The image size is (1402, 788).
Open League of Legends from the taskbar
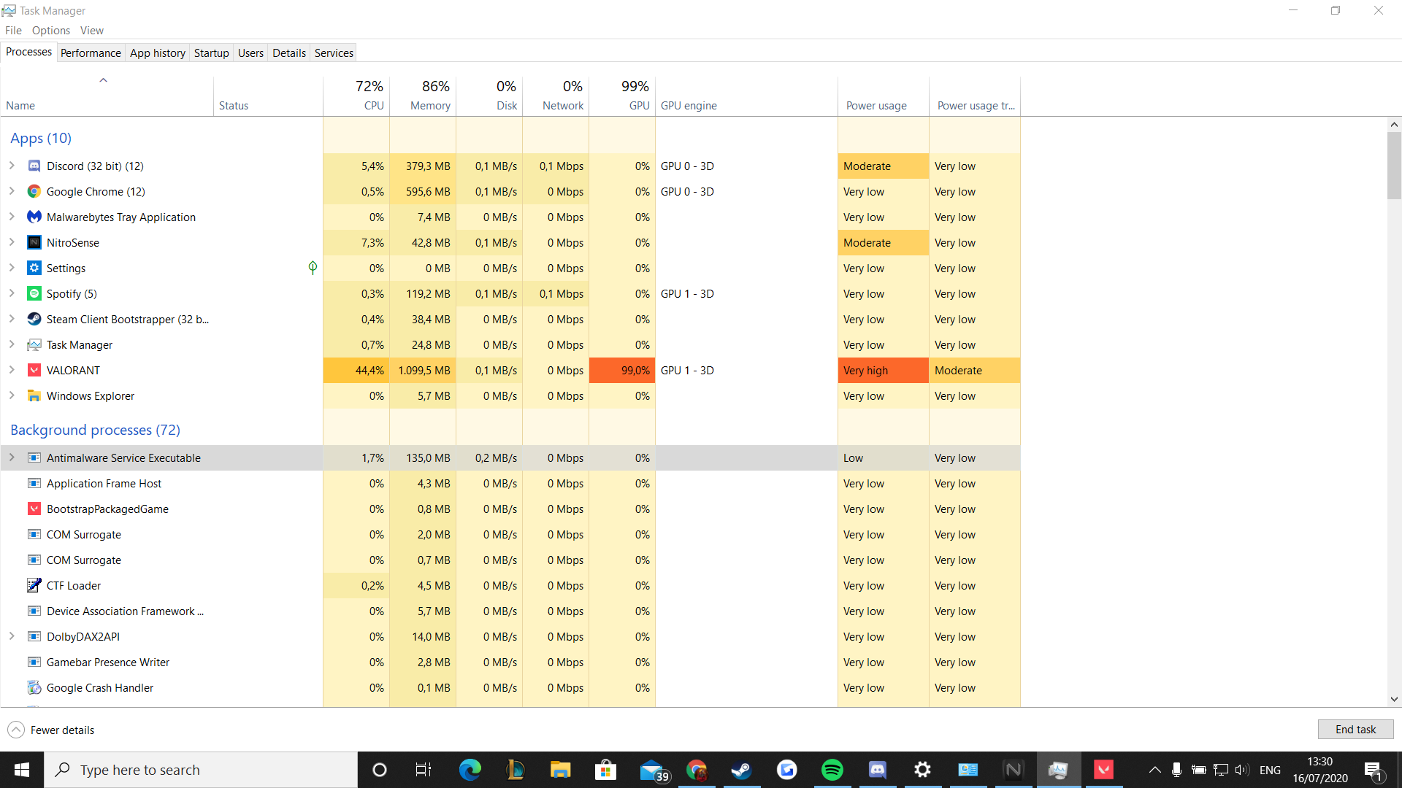pyautogui.click(x=515, y=770)
